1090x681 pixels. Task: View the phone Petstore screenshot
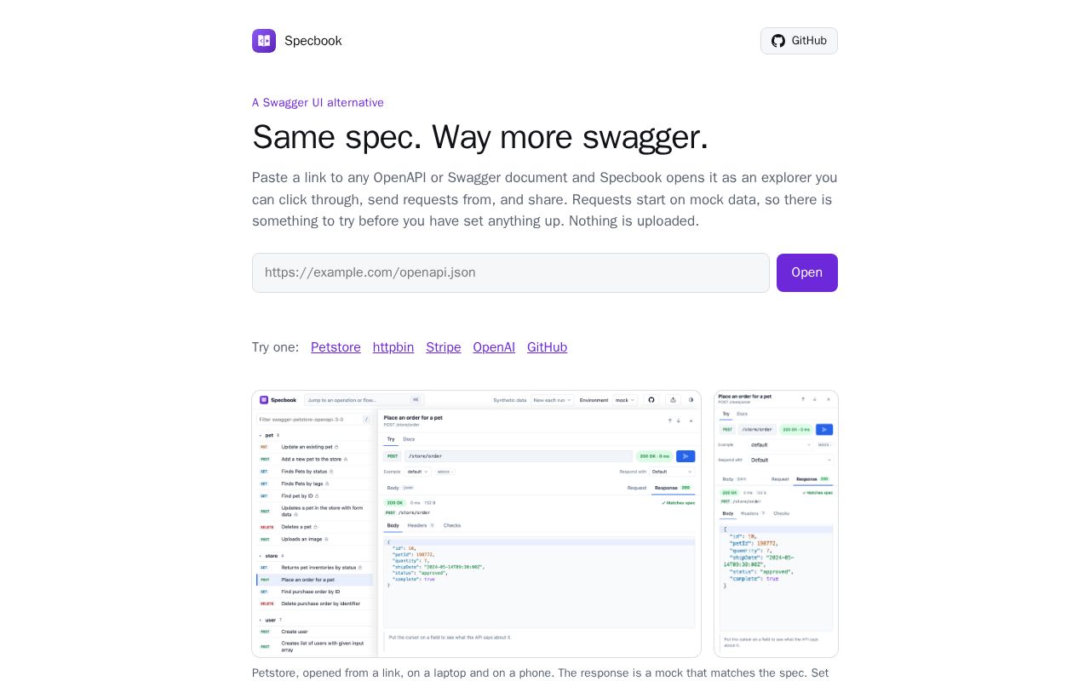tap(776, 524)
